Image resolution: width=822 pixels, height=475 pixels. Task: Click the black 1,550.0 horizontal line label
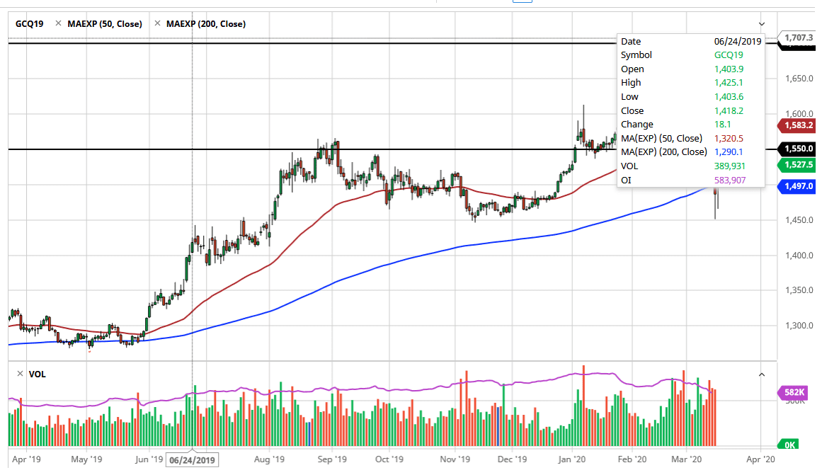tap(797, 149)
